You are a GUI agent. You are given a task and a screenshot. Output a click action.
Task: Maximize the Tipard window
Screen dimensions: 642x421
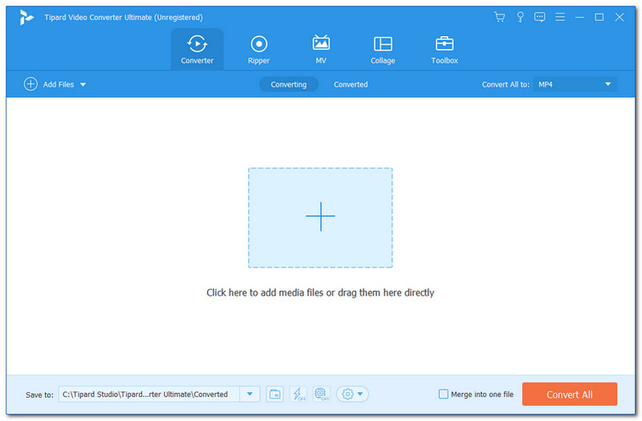599,17
